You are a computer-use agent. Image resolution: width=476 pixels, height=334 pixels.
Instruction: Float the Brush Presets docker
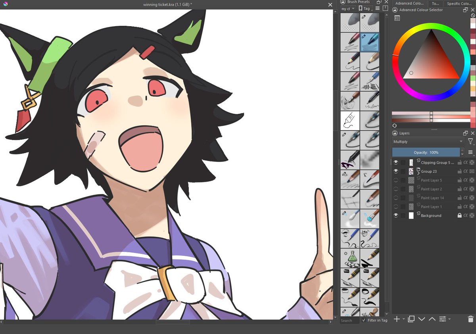point(379,2)
